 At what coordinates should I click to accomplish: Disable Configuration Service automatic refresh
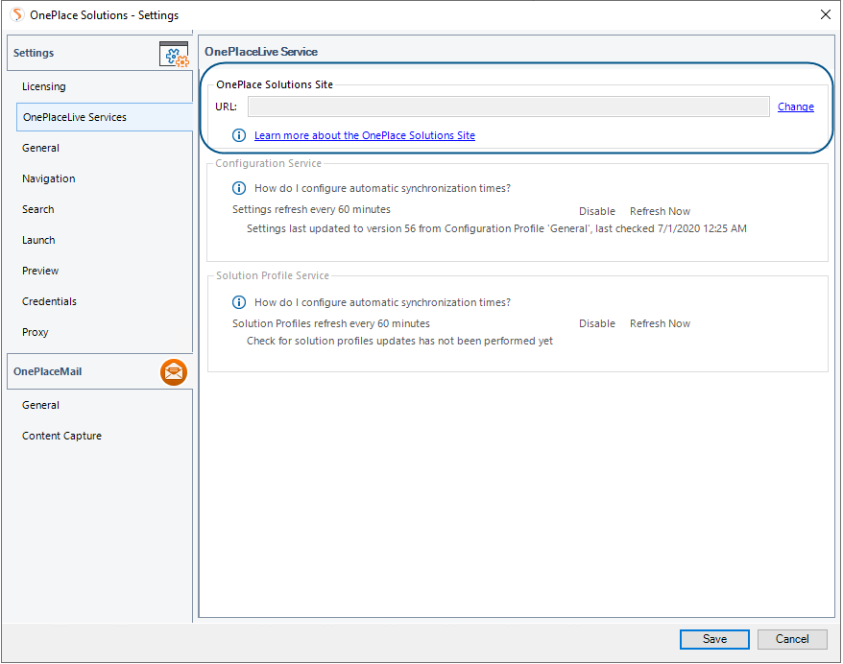coord(596,210)
